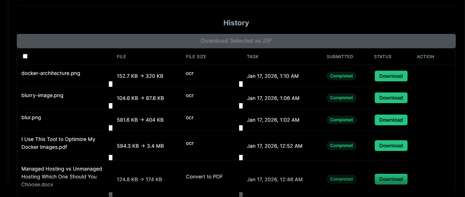Download the Convert to PDF result
The image size is (465, 197).
tap(391, 179)
